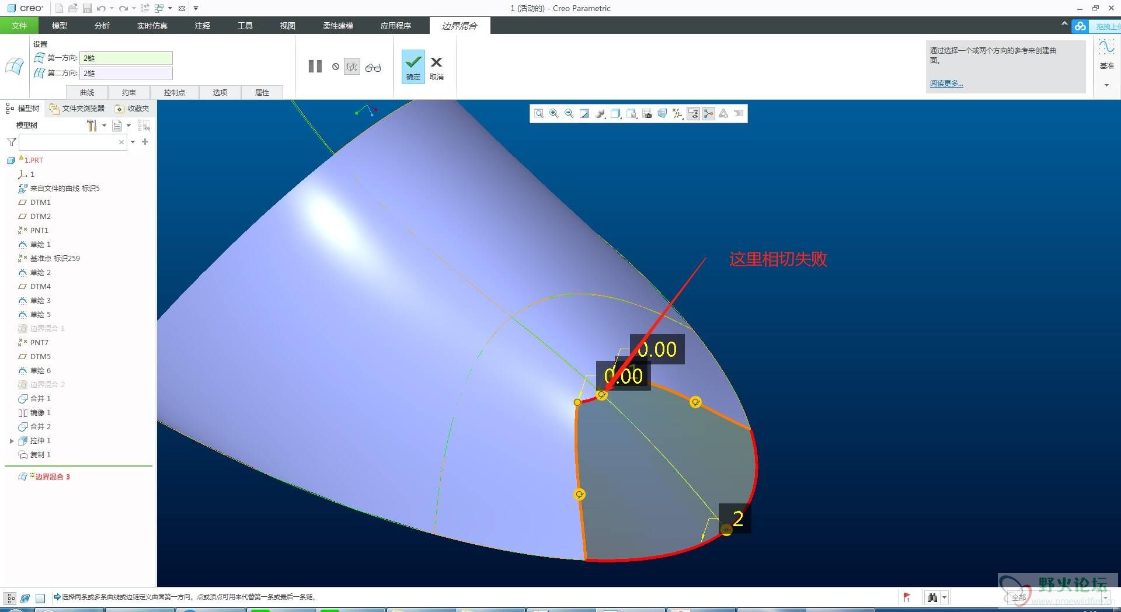Open the 约束 panel tab
Image resolution: width=1121 pixels, height=612 pixels.
point(129,92)
